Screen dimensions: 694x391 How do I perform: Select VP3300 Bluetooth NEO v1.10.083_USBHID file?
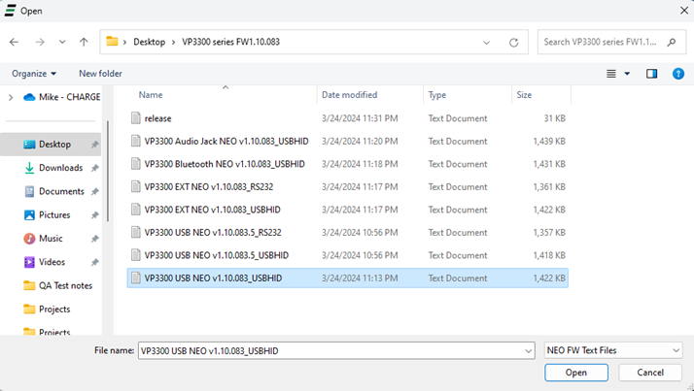(x=225, y=164)
